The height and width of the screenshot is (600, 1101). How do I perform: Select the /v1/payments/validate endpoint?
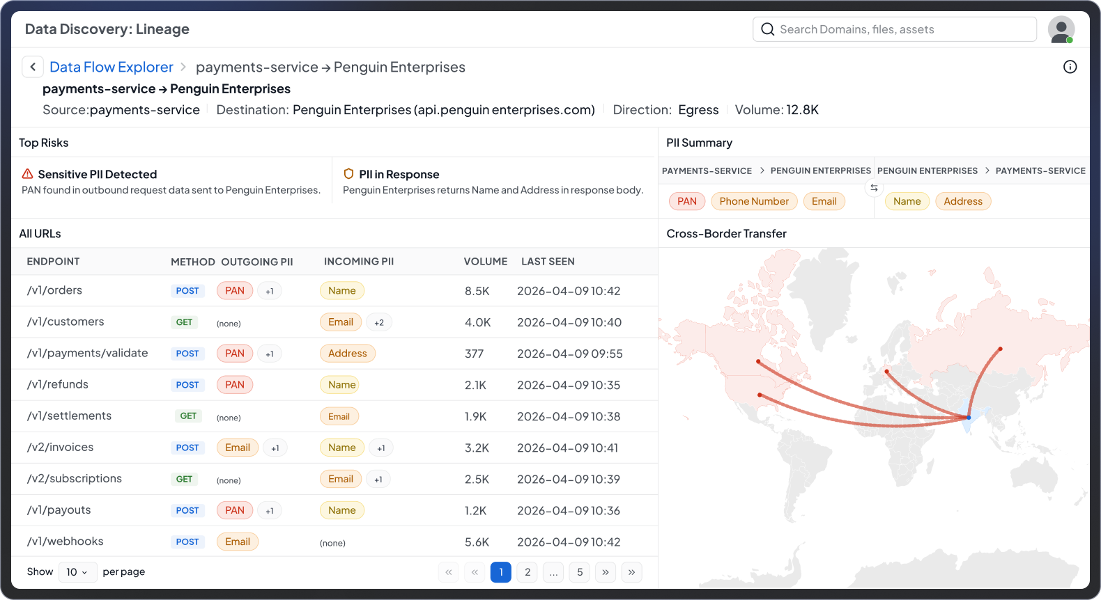click(x=87, y=353)
